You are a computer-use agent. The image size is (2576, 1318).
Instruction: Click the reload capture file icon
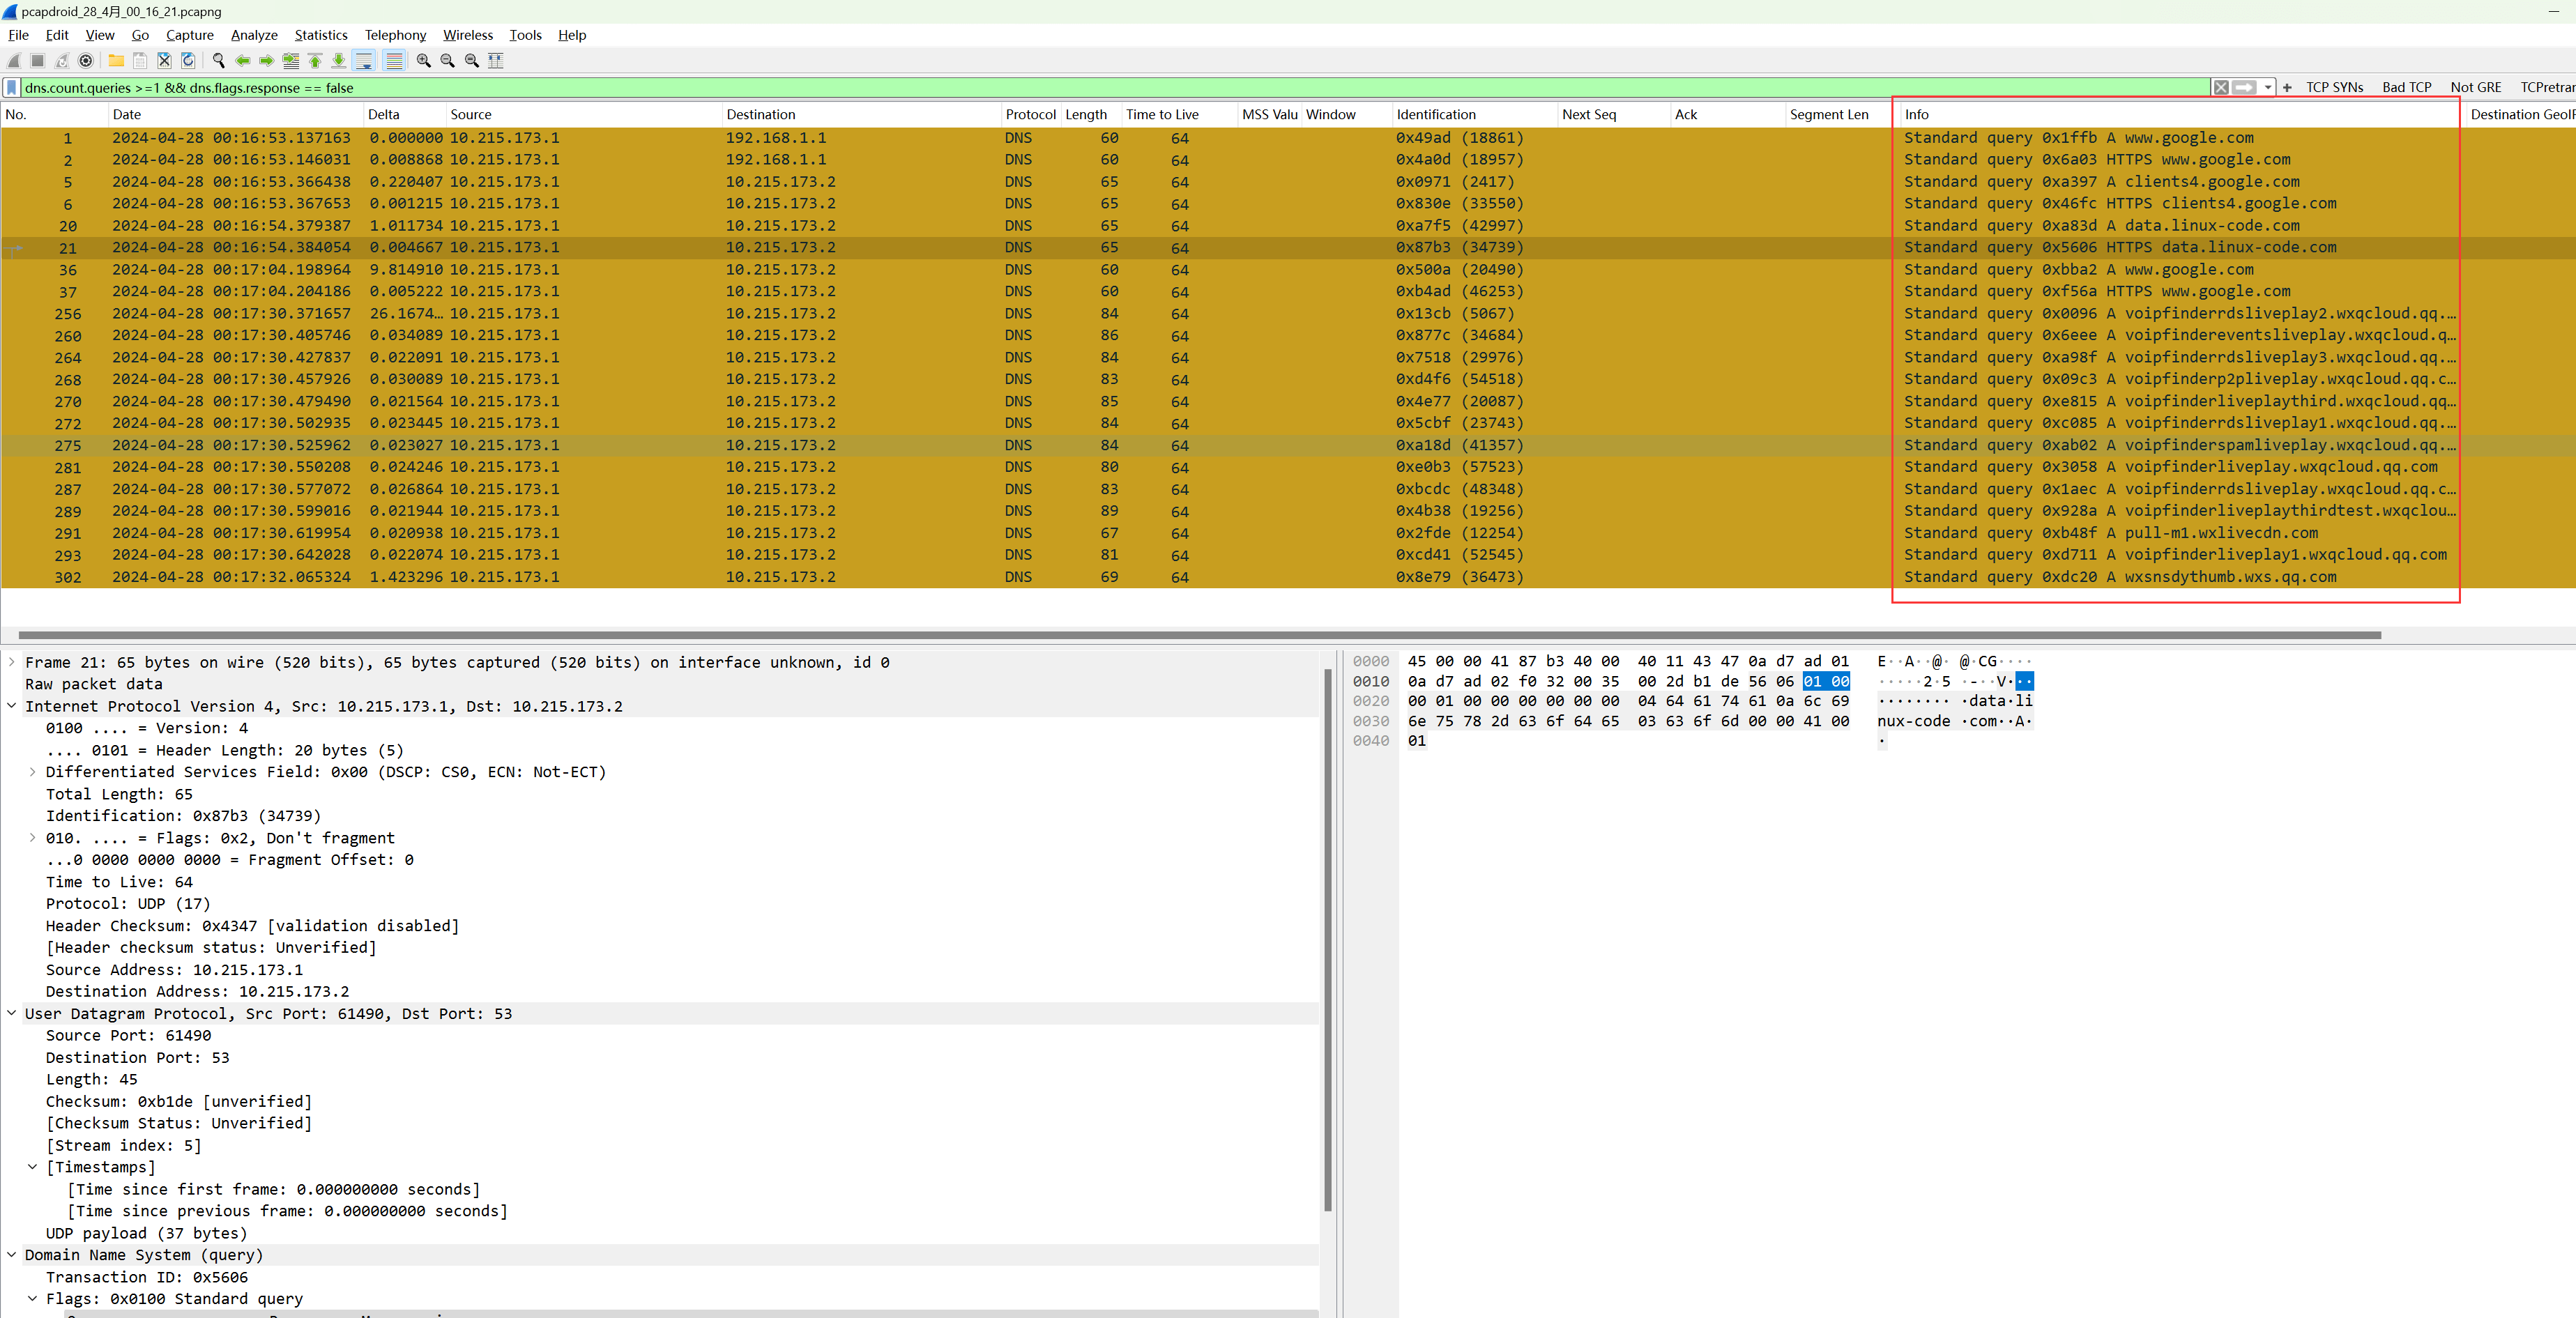[188, 61]
